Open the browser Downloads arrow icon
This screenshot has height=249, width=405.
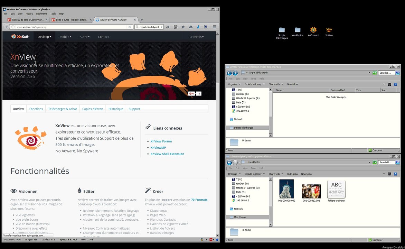pyautogui.click(x=198, y=27)
